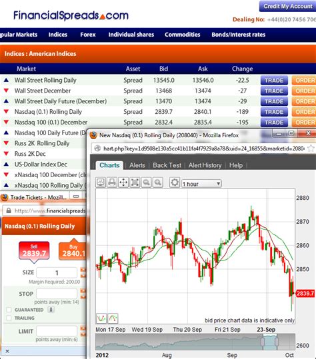Open the Help tab in chart window
The height and width of the screenshot is (359, 316).
click(236, 165)
